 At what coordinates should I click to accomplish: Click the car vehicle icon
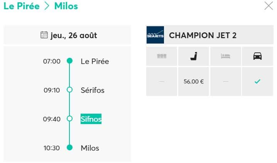(257, 56)
